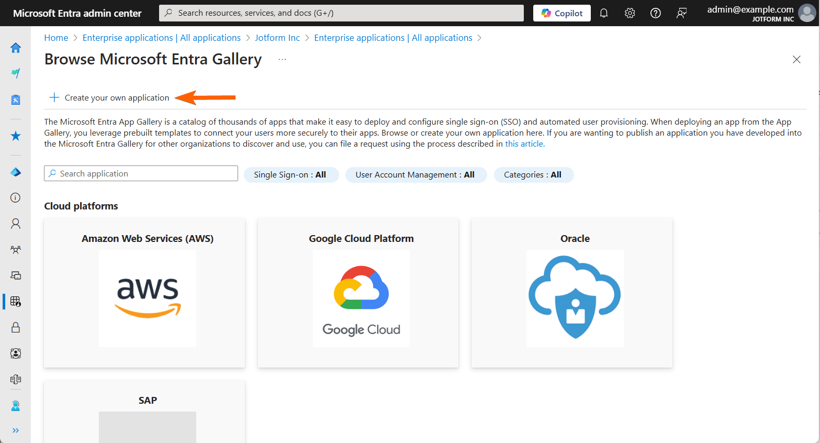Open Favorites star in sidebar
820x443 pixels.
(x=16, y=136)
